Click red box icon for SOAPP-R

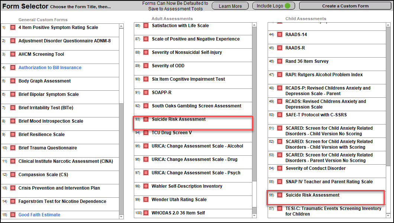(146, 93)
